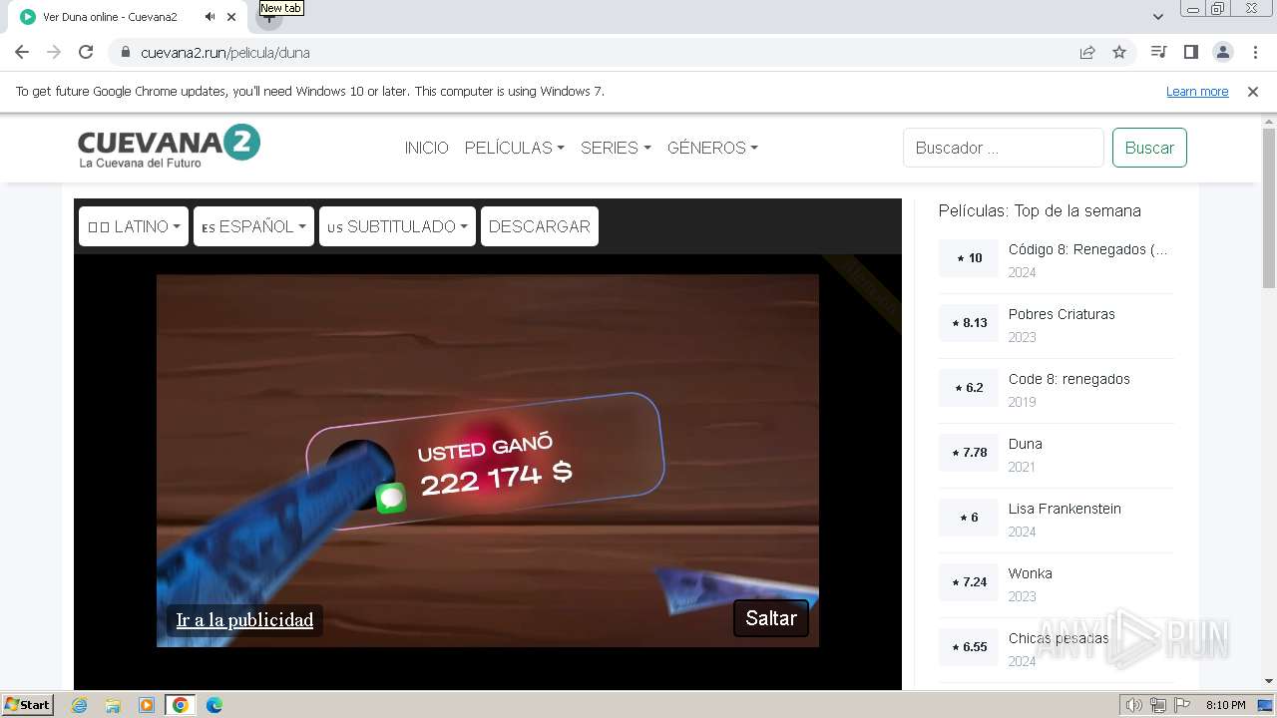Open the SUBTITULADO server dropdown

(x=397, y=226)
